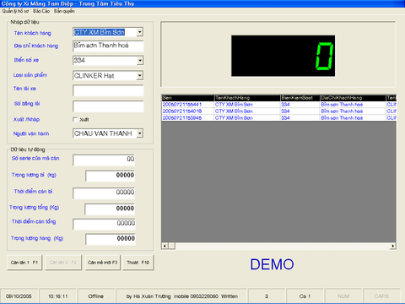Click the Thoát F10 button
Viewport: 405px width, 304px height.
pos(138,263)
